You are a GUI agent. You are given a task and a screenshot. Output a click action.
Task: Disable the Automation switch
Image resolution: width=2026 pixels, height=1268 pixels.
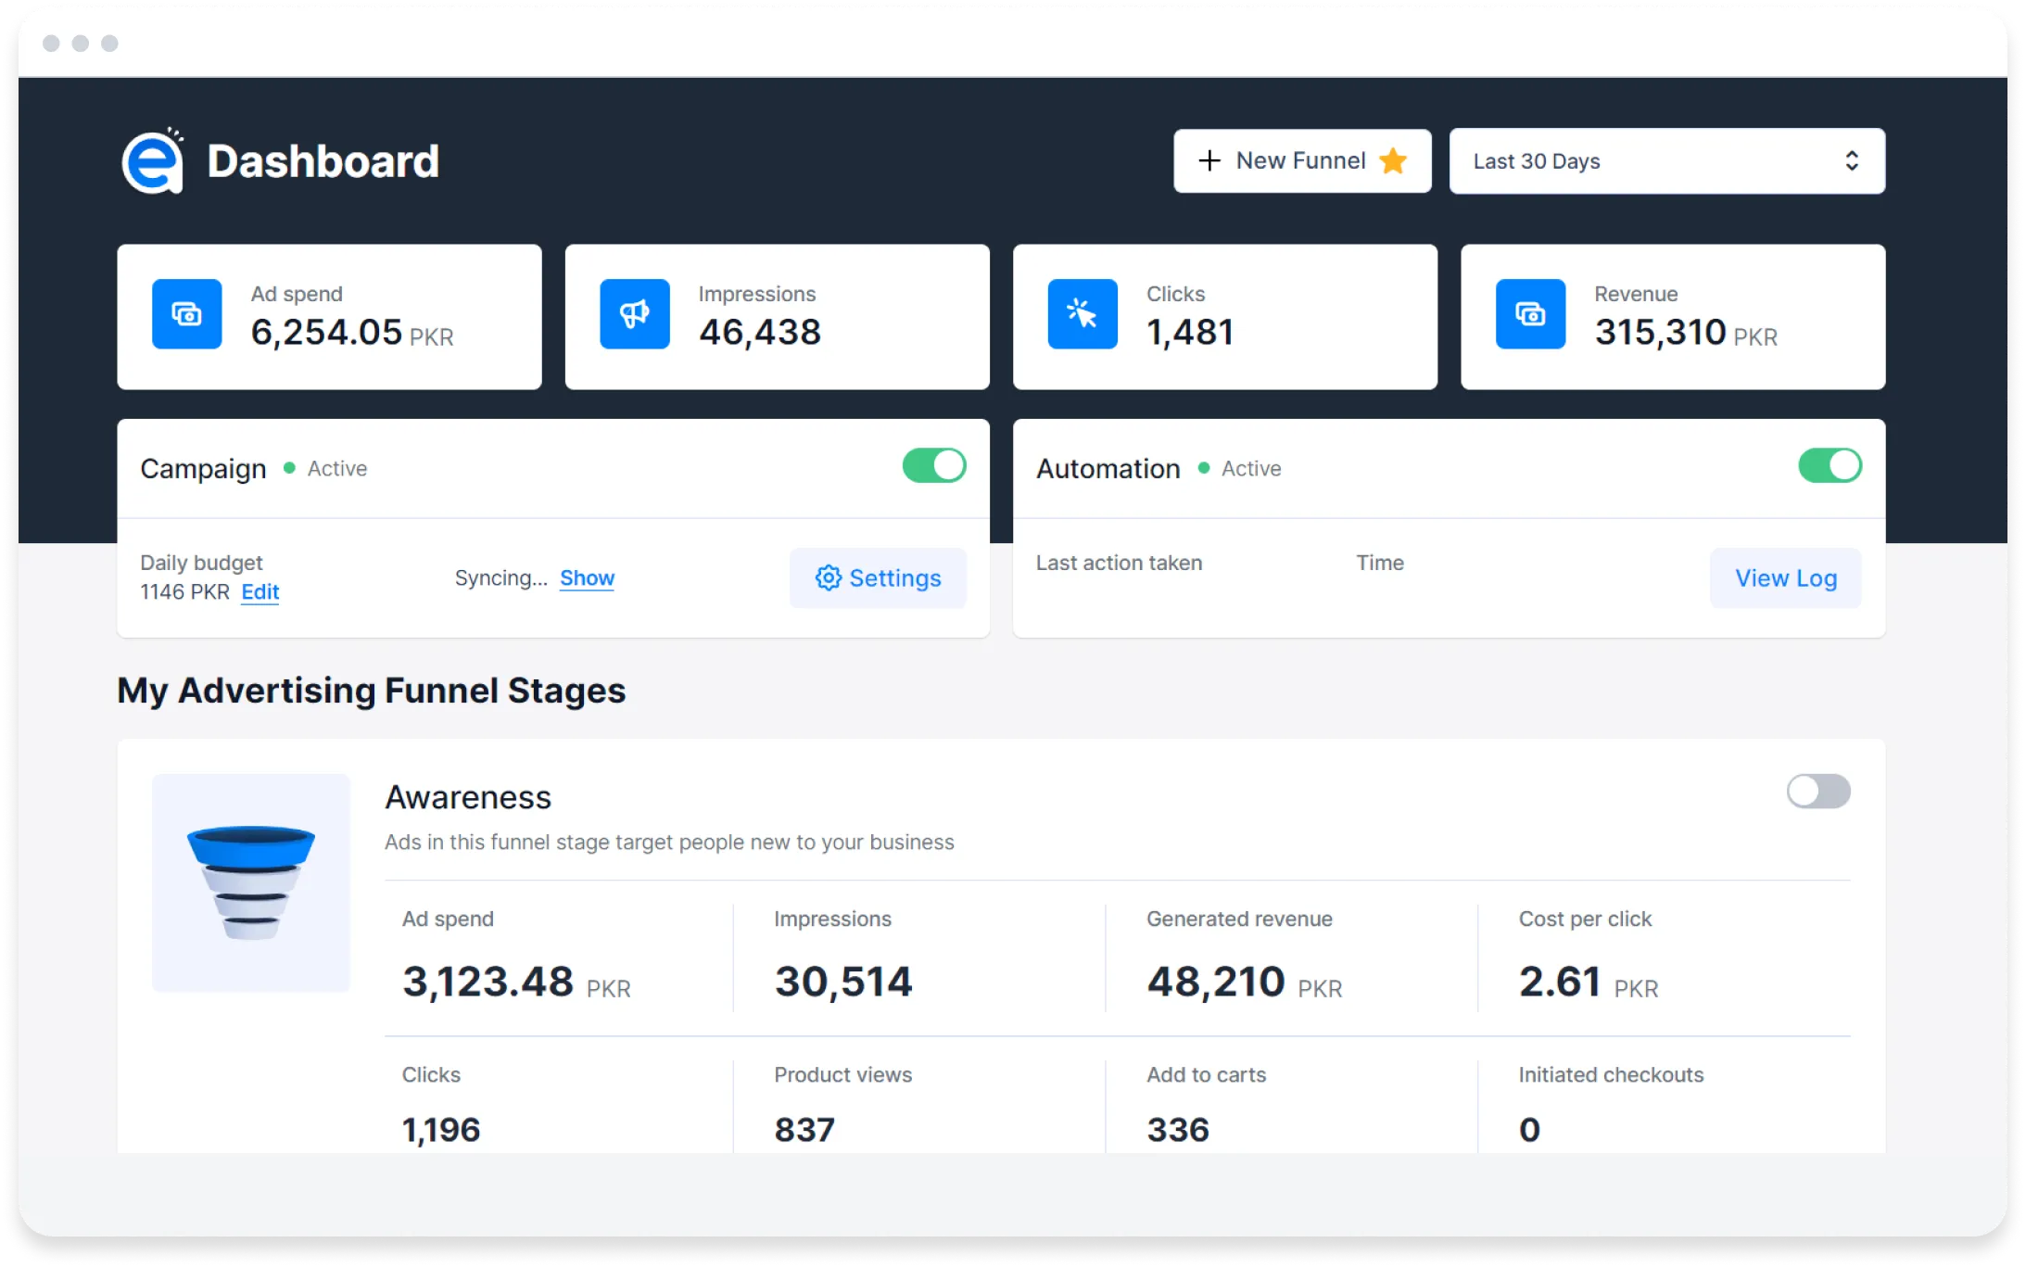[1830, 465]
